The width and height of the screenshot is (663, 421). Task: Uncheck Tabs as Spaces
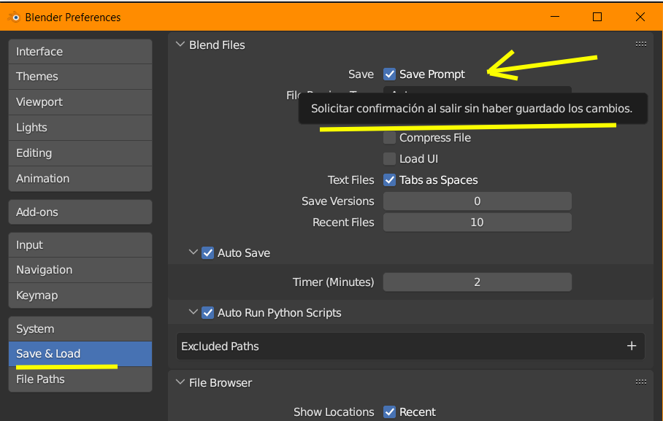tap(390, 180)
